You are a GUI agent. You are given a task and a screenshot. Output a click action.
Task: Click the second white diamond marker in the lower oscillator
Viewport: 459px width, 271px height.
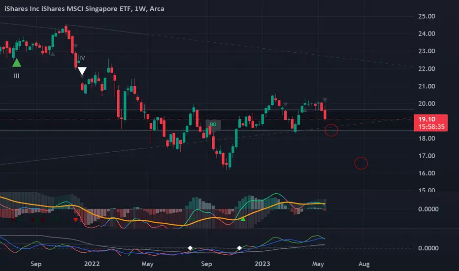(x=239, y=248)
